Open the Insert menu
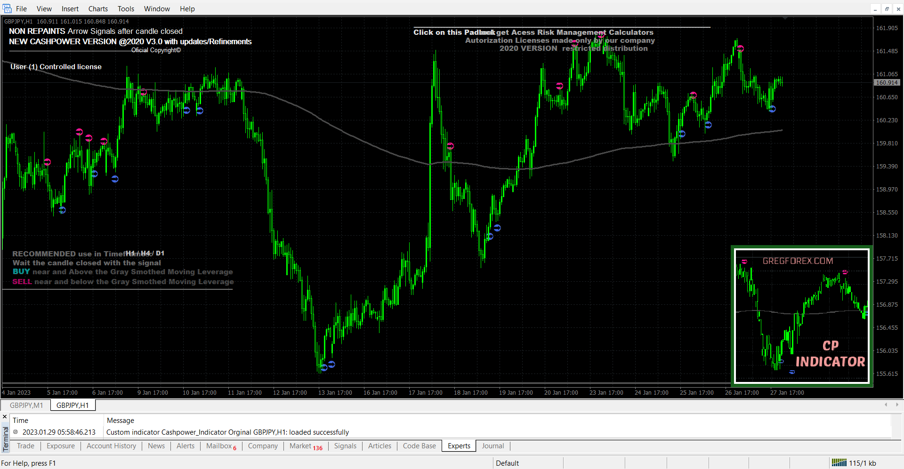Image resolution: width=904 pixels, height=469 pixels. [70, 9]
